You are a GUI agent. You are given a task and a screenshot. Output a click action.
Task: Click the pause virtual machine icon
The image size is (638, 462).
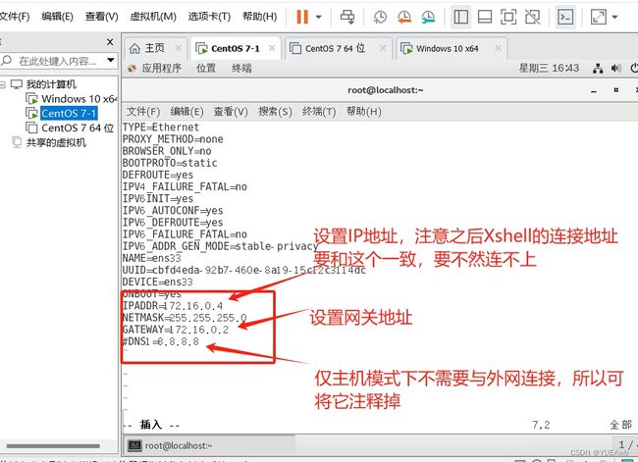pos(301,17)
